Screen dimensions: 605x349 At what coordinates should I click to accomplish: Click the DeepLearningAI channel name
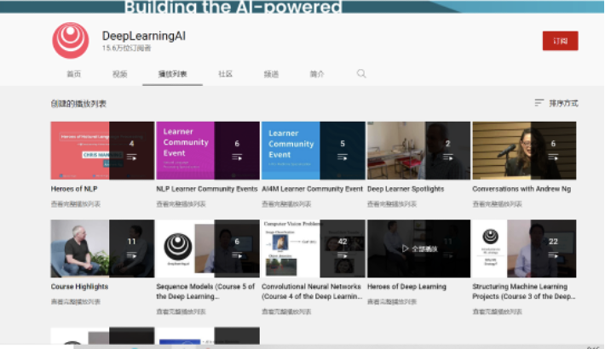click(x=143, y=36)
